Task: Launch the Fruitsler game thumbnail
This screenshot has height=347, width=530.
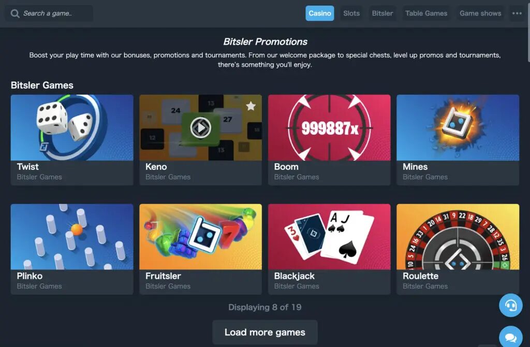Action: [200, 237]
